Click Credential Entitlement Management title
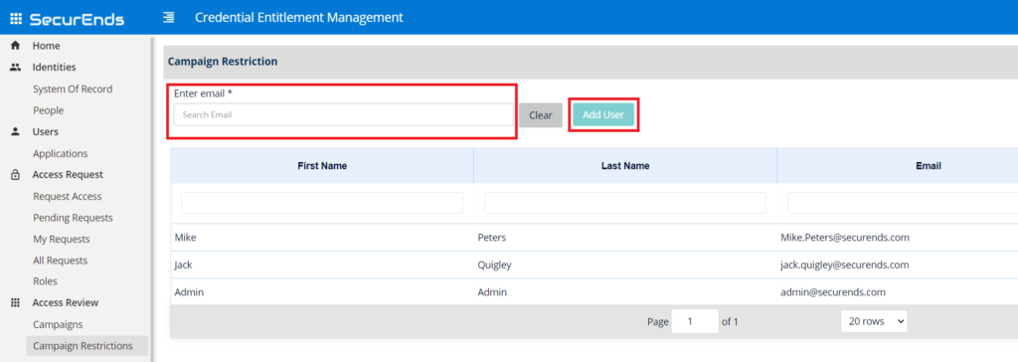 299,18
